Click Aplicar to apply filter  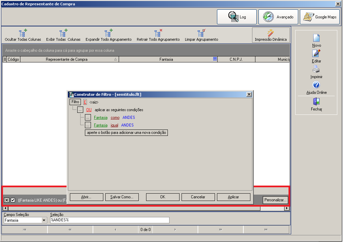(233, 197)
